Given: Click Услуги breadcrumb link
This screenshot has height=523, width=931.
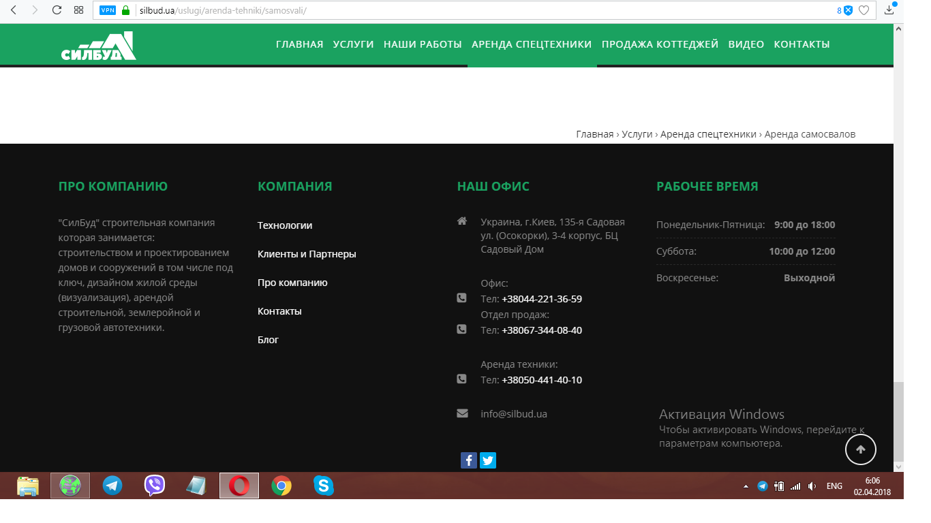Looking at the screenshot, I should click(x=637, y=134).
